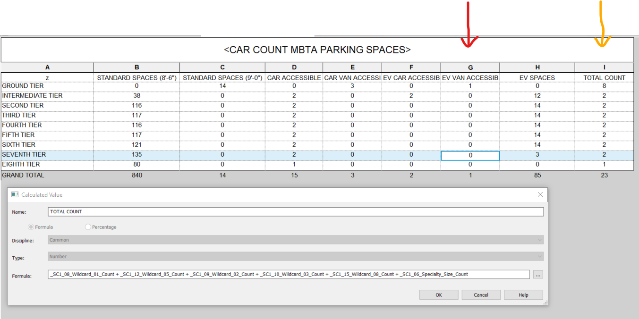Screen dimensions: 639x319
Task: Click the EV SPACES column header
Action: click(x=537, y=77)
